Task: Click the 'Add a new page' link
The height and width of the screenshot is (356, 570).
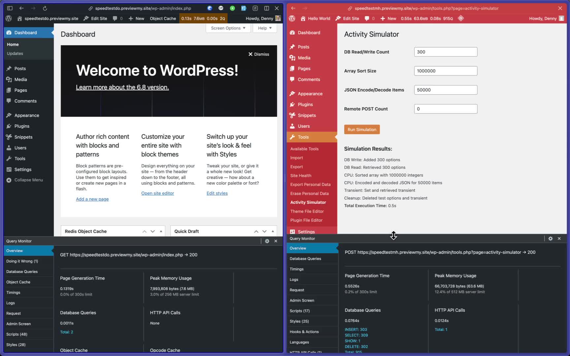Action: [x=92, y=199]
